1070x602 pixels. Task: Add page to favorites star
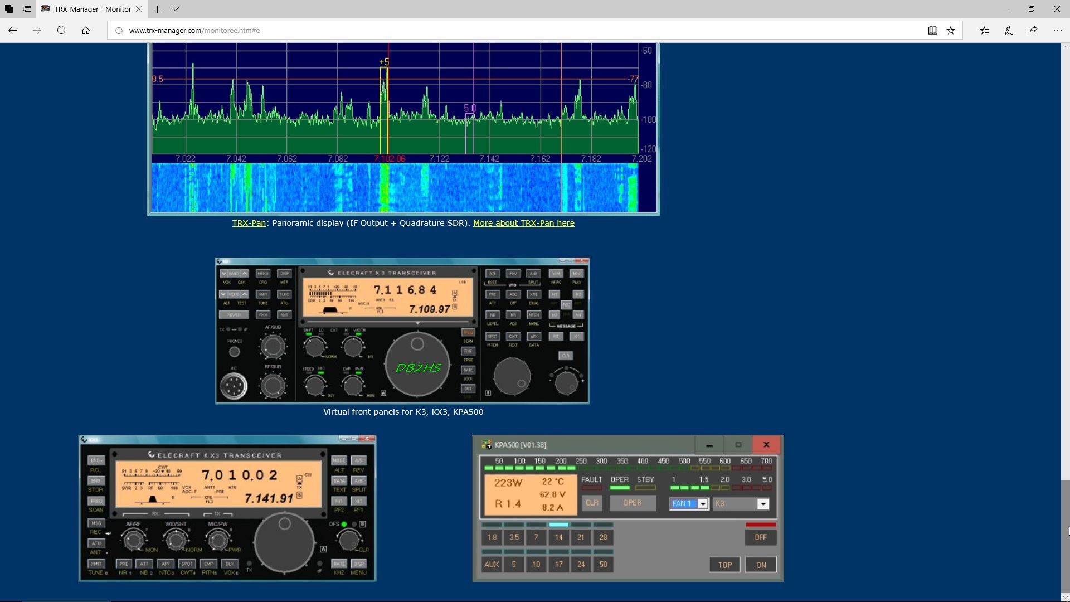[x=951, y=31]
